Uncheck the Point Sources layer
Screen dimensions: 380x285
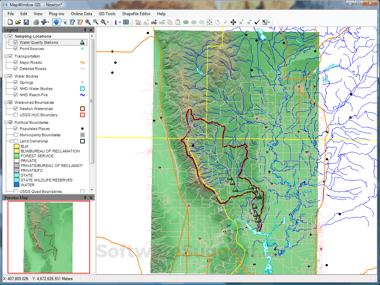(x=15, y=48)
